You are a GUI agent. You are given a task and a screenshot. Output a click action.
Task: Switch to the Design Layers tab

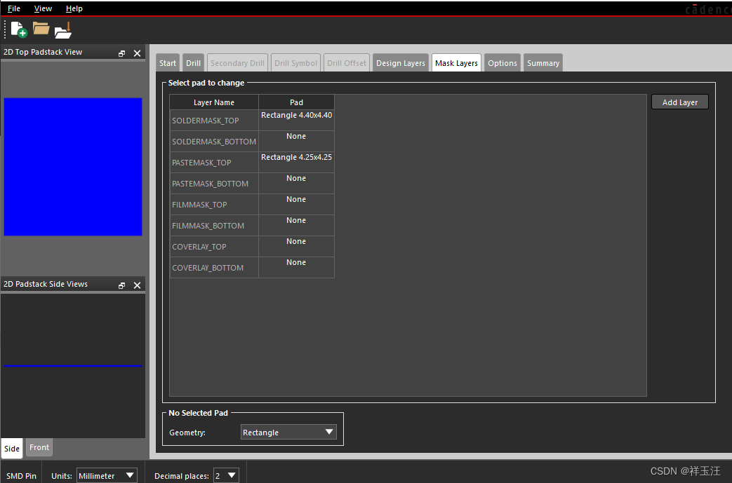point(400,63)
